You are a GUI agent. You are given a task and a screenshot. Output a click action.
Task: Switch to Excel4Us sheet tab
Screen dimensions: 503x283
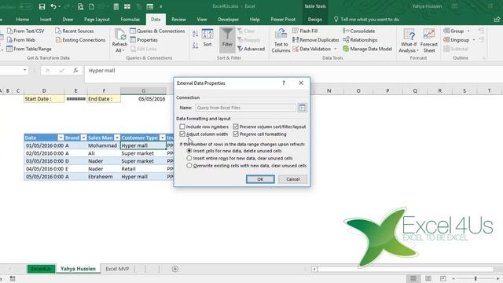coord(41,269)
